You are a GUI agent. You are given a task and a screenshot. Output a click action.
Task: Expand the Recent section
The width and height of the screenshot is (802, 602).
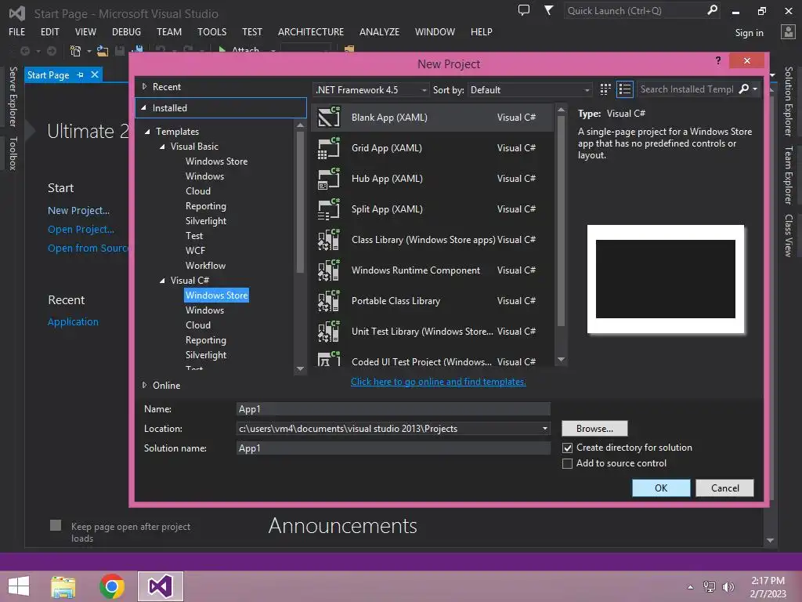[144, 86]
